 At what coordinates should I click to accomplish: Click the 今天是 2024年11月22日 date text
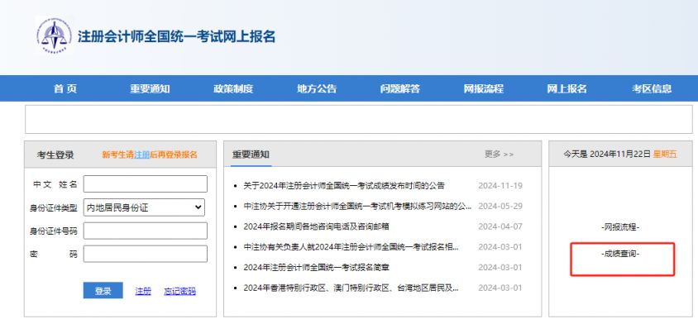[607, 155]
